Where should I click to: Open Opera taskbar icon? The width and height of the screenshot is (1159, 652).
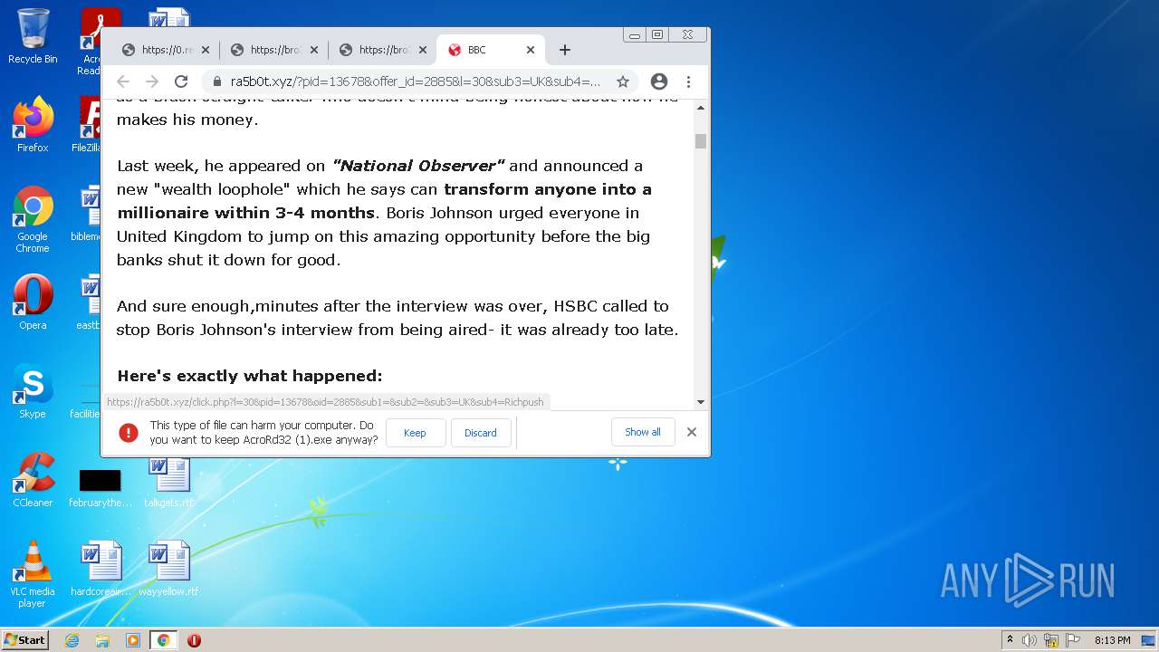click(x=194, y=640)
